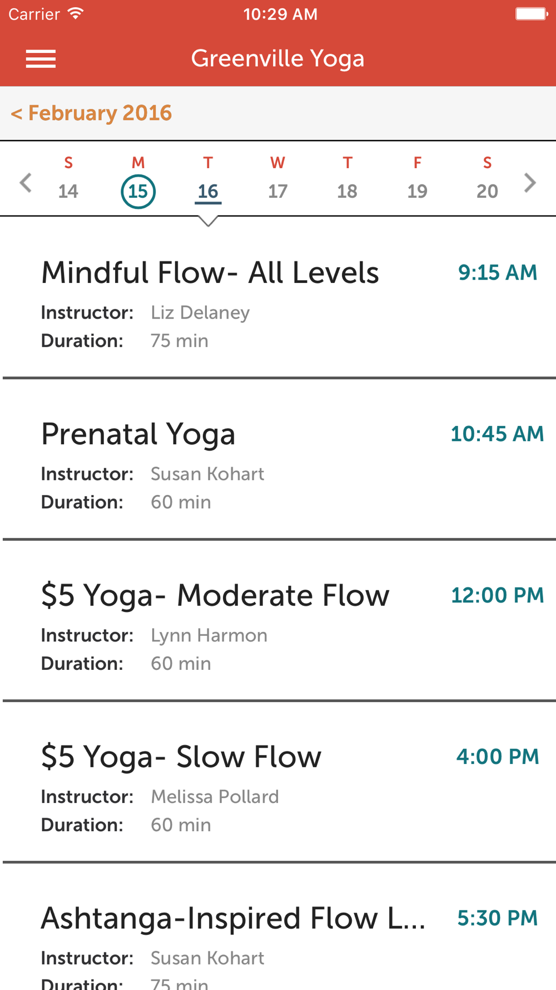
Task: Open Ashtanga-Inspired Flow class
Action: pyautogui.click(x=278, y=928)
